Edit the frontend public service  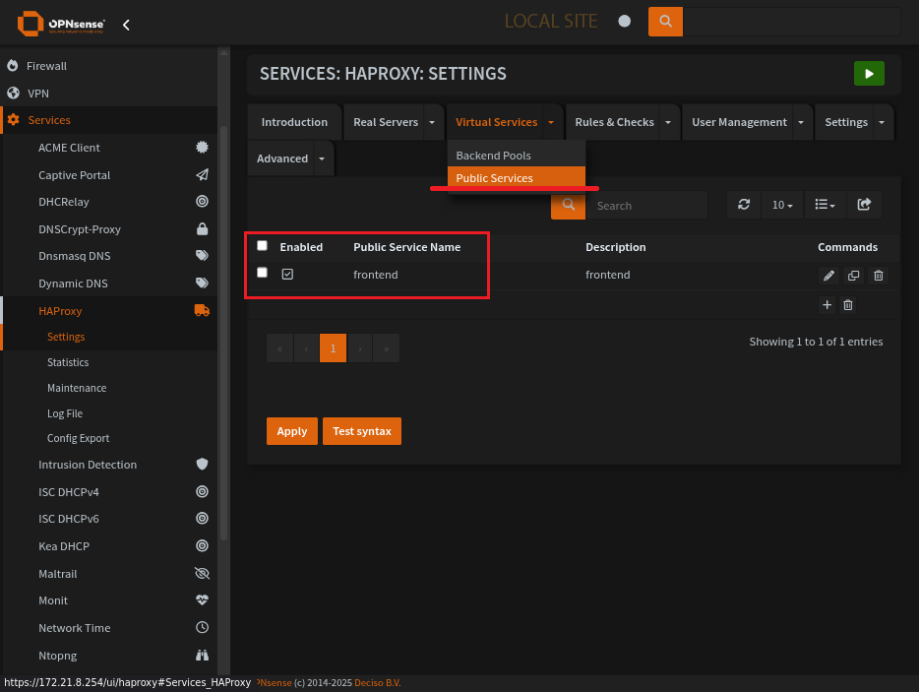[828, 276]
